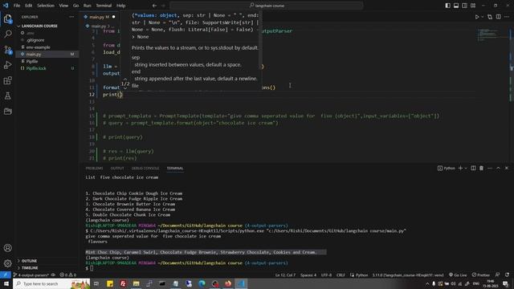Open .gitignore in explorer
Image resolution: width=514 pixels, height=289 pixels.
click(x=35, y=40)
